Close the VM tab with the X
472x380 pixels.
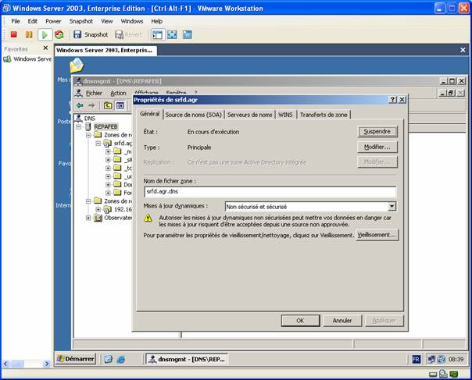click(463, 50)
